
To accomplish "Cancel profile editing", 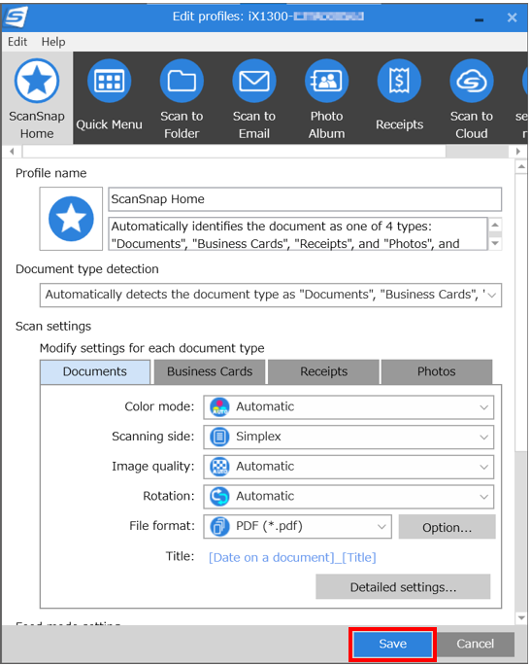I will pos(475,644).
